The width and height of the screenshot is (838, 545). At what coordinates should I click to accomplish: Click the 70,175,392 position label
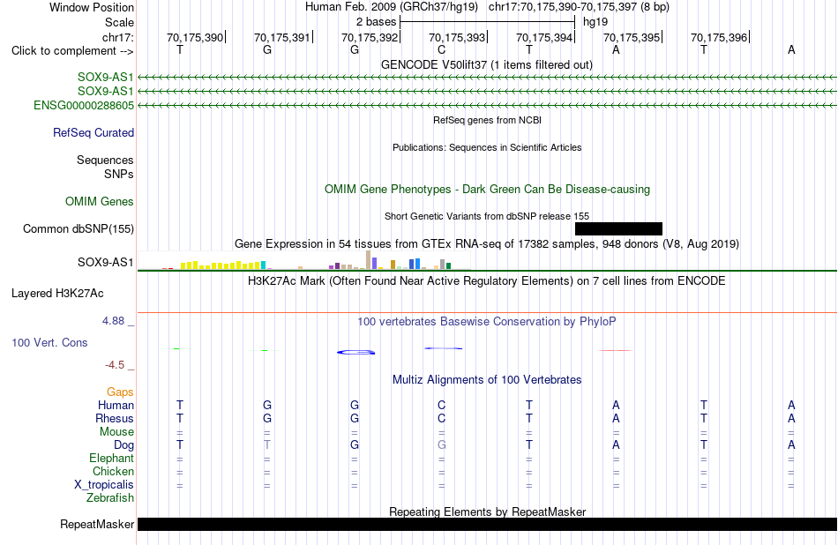click(x=370, y=37)
